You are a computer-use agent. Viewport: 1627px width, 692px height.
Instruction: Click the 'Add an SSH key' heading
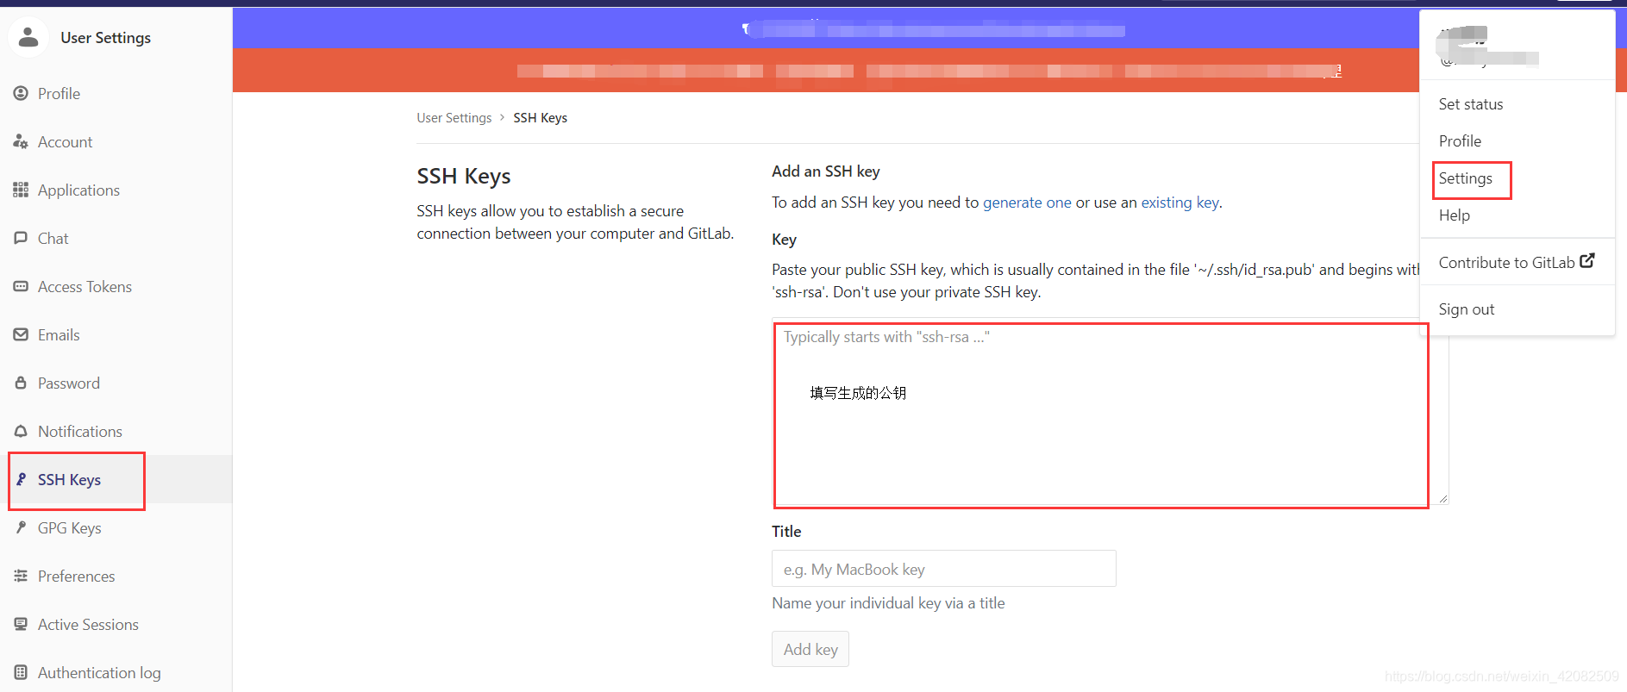coord(826,171)
